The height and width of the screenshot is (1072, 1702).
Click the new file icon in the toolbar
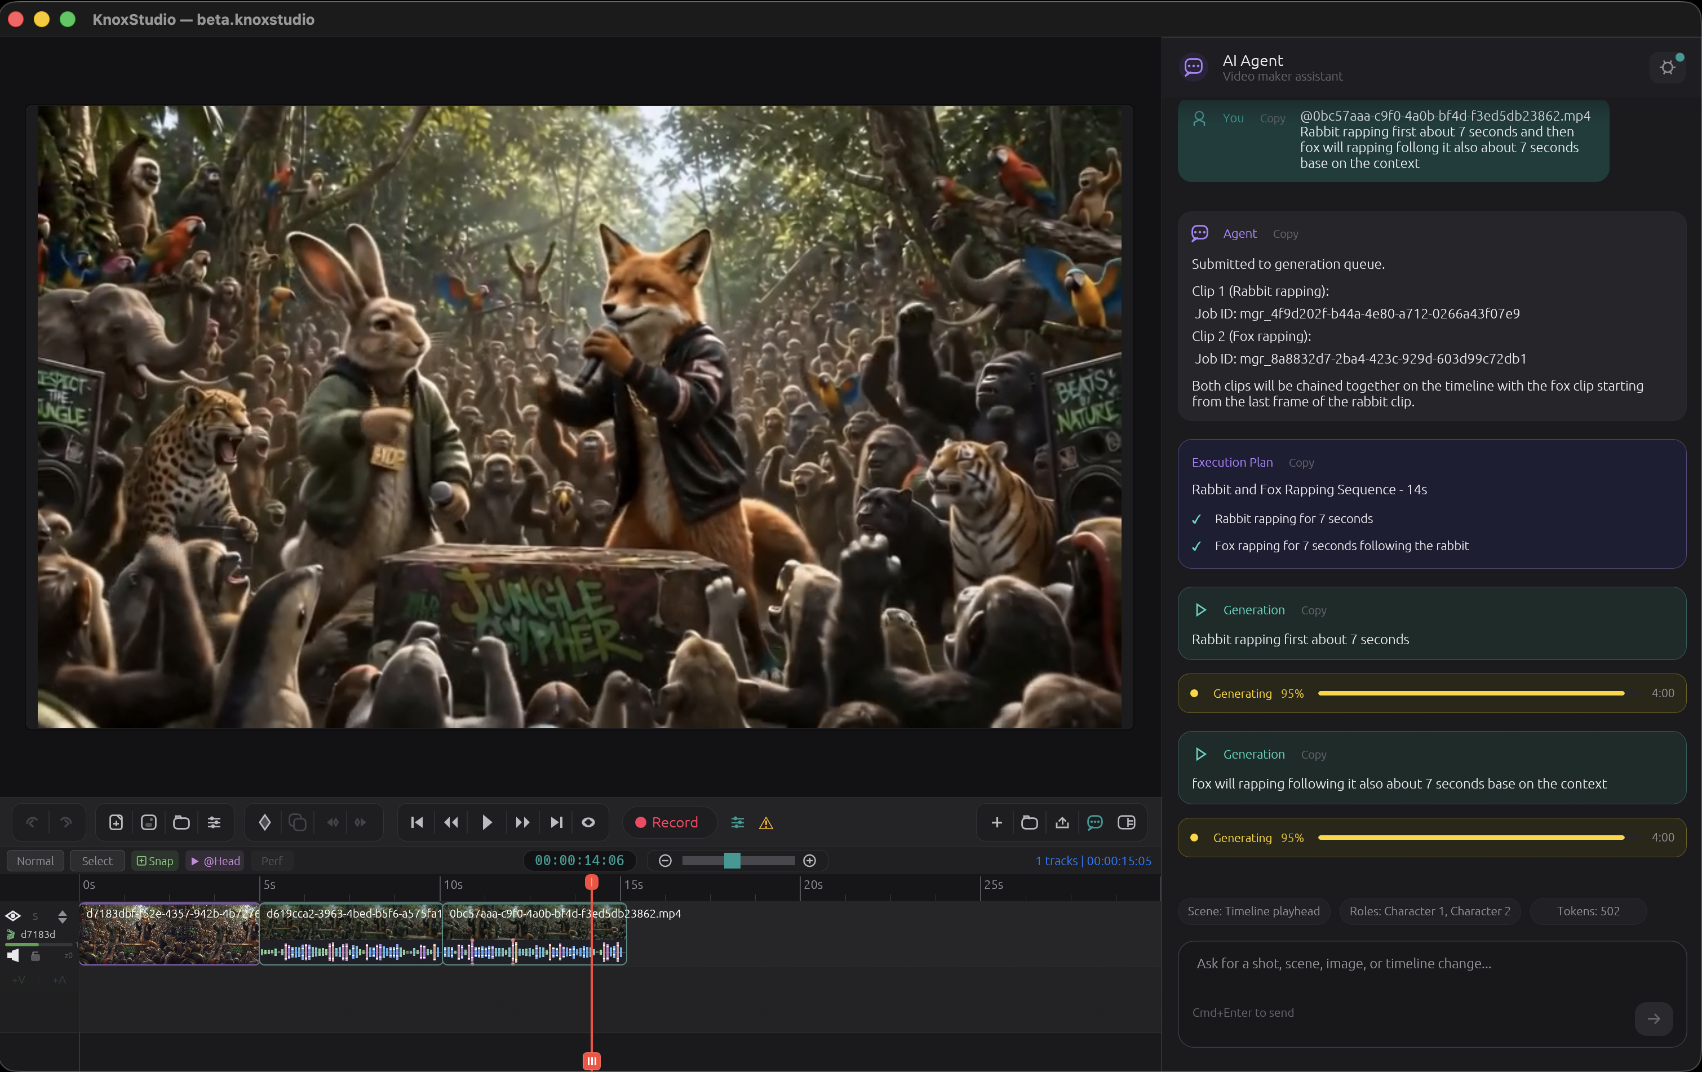pos(116,822)
